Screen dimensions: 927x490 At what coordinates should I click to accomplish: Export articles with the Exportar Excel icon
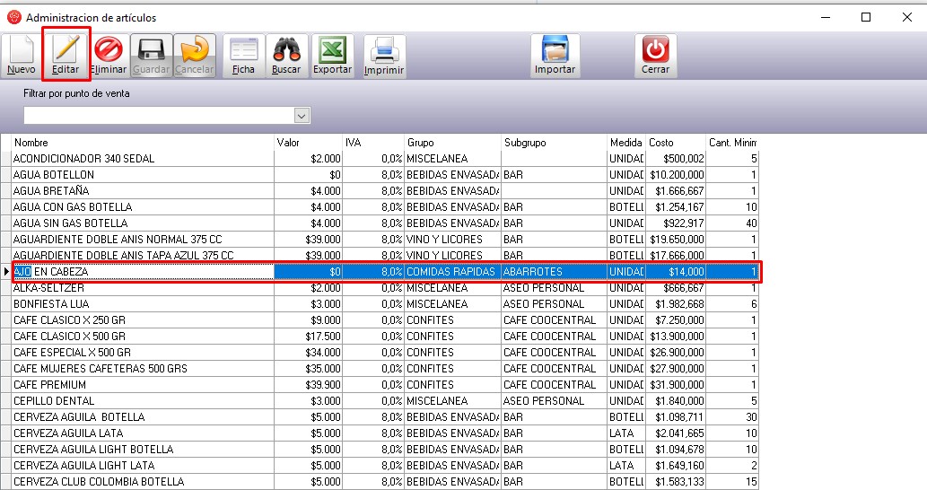332,54
